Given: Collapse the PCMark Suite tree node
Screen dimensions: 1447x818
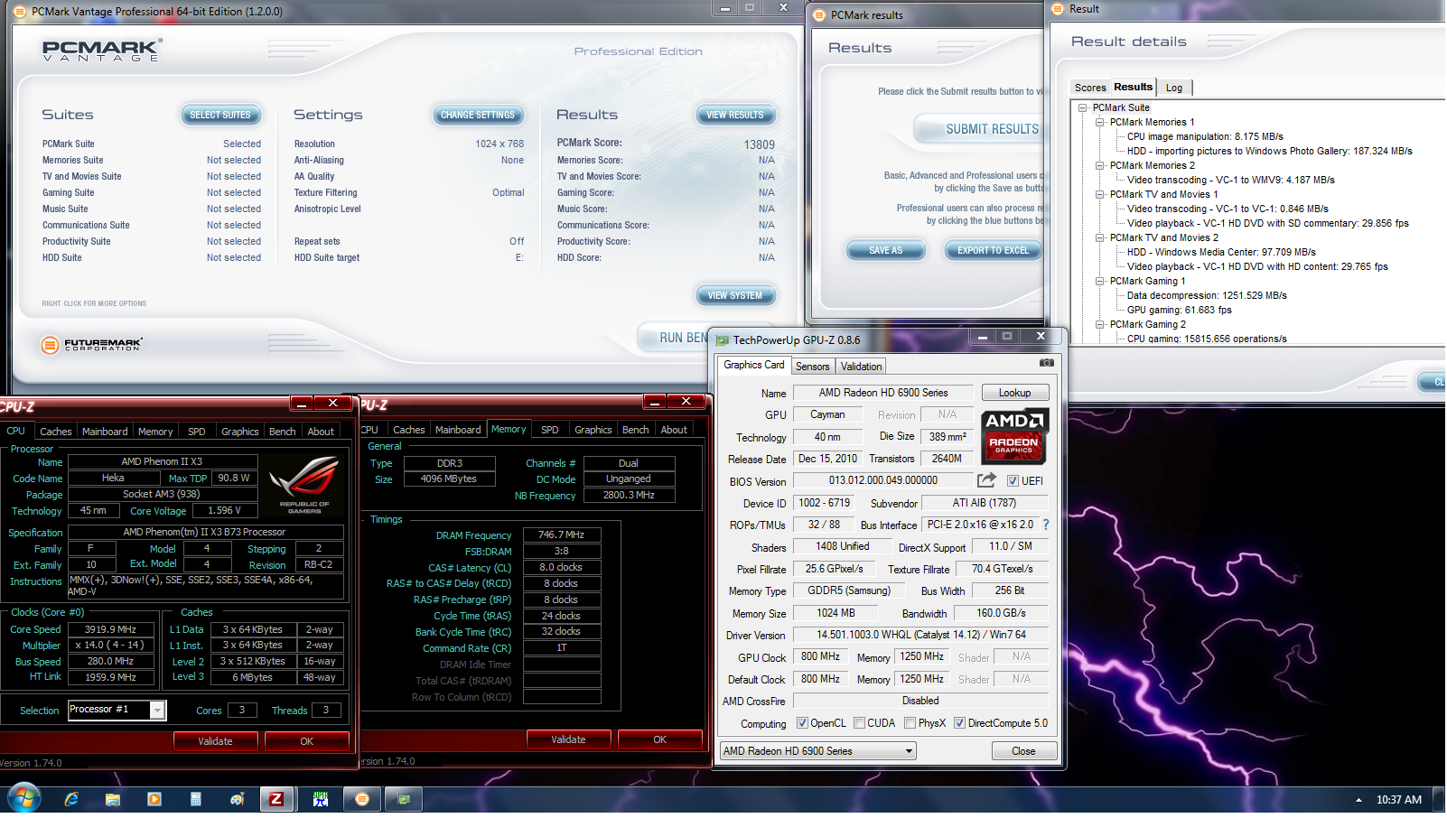Looking at the screenshot, I should [1083, 107].
